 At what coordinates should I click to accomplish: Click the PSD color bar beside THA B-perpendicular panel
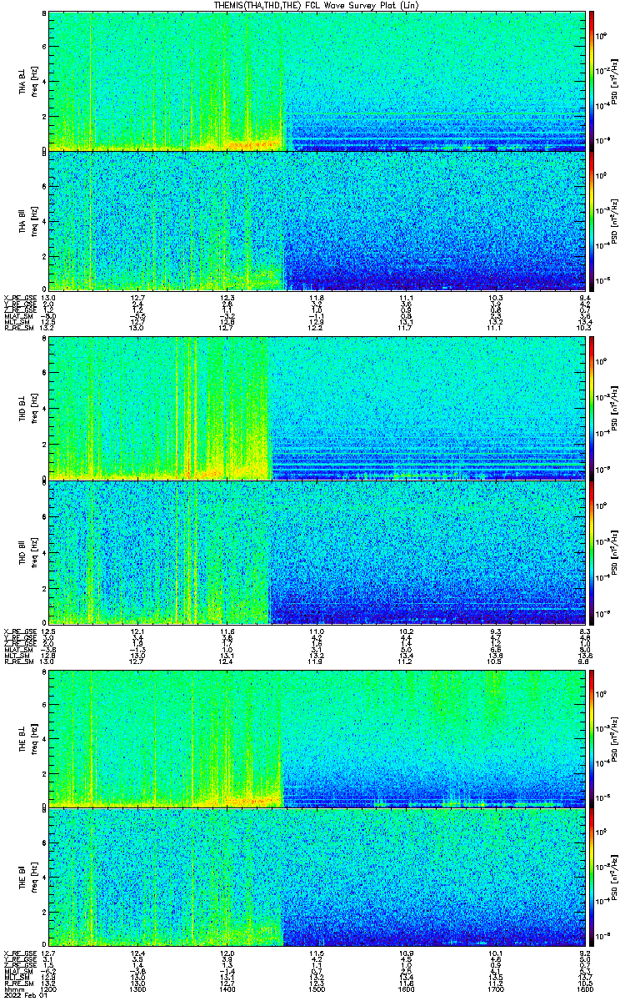[x=592, y=81]
